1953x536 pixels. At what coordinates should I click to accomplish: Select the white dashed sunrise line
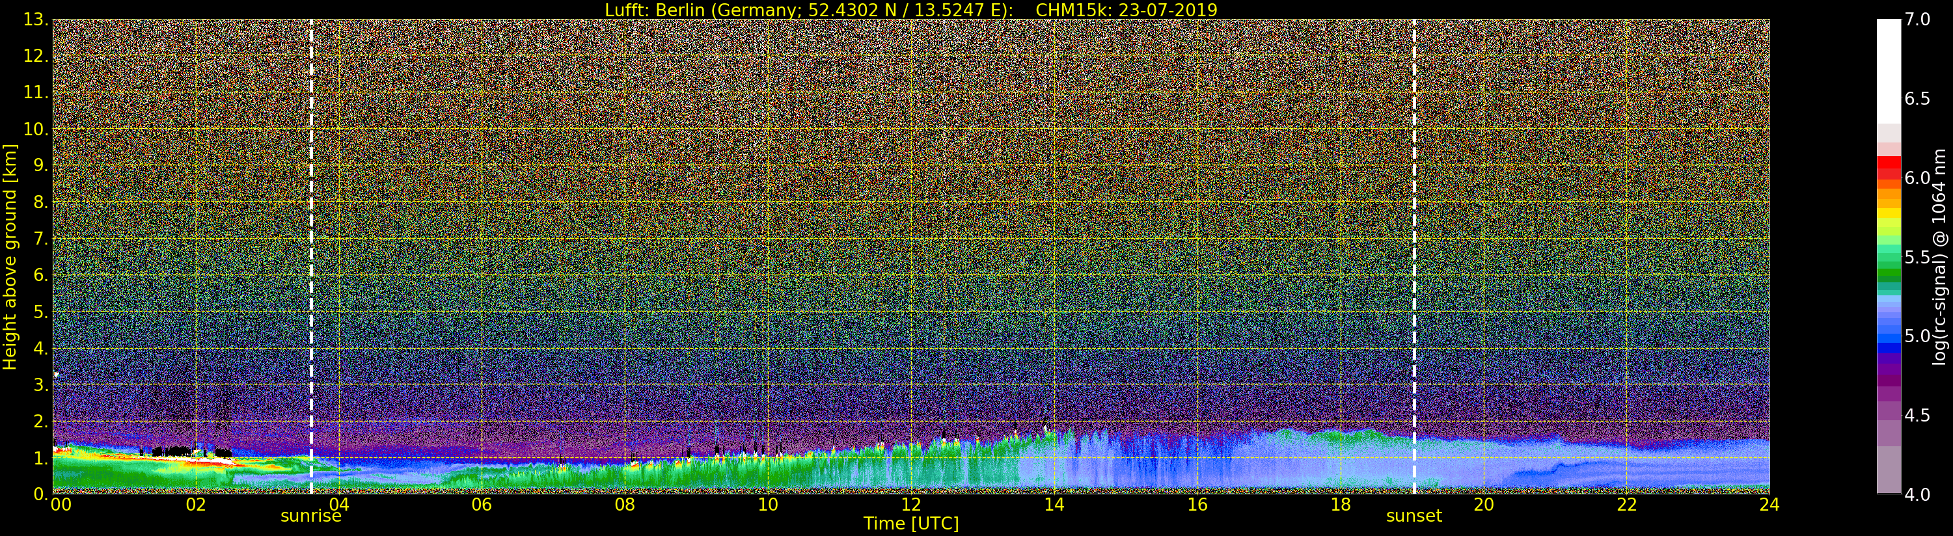pos(311,256)
